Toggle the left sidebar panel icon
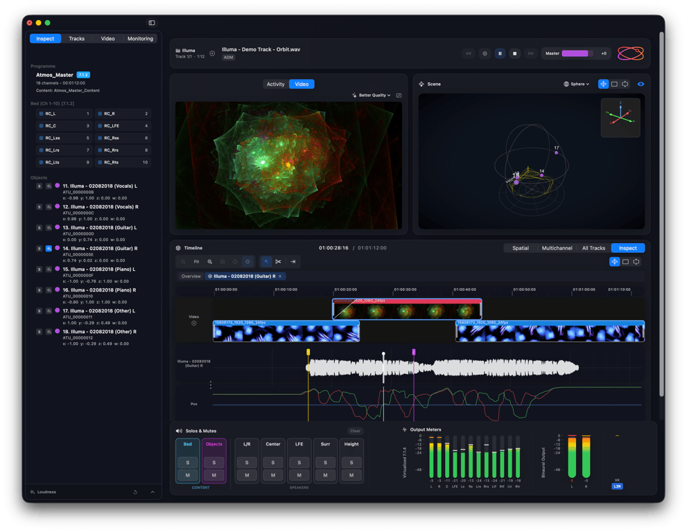The height and width of the screenshot is (532, 687). pos(152,23)
